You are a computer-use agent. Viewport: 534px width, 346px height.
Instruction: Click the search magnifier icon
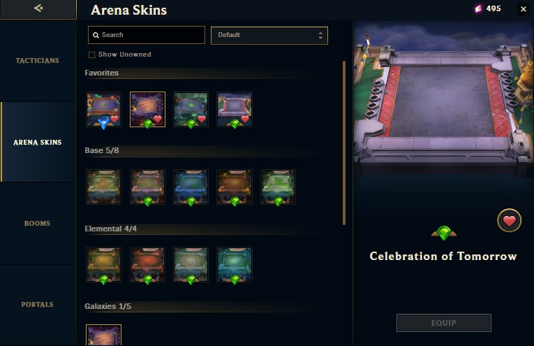point(96,35)
